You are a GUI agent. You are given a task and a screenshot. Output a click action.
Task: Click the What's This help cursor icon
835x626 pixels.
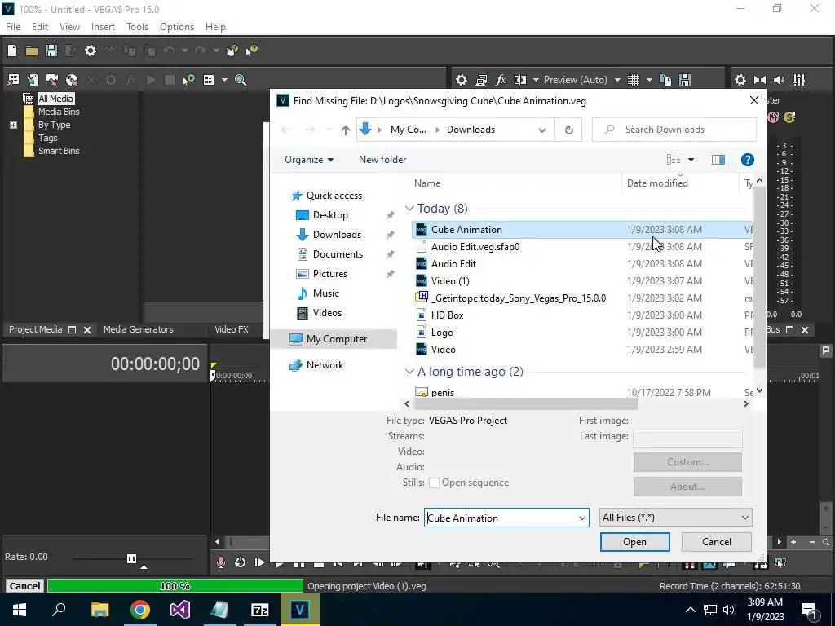pyautogui.click(x=251, y=51)
